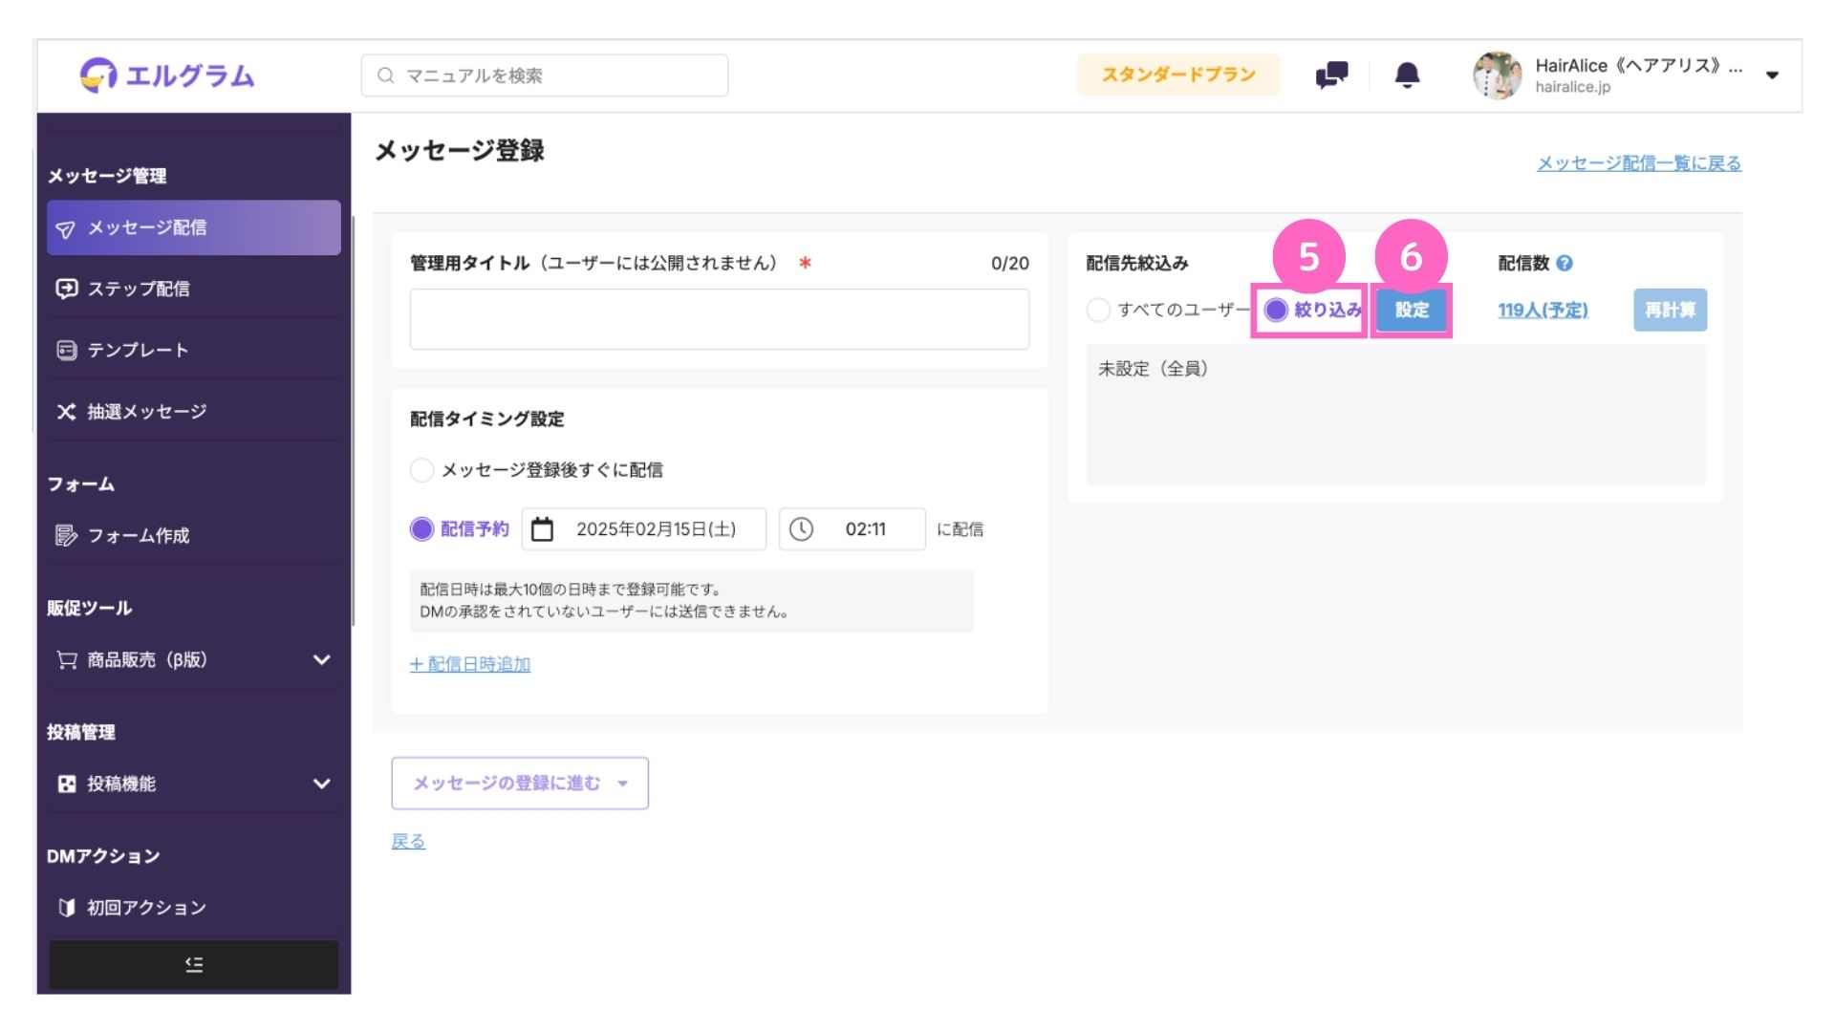Open メッセージ配信 in the sidebar
Image resolution: width=1835 pixels, height=1032 pixels.
tap(194, 227)
